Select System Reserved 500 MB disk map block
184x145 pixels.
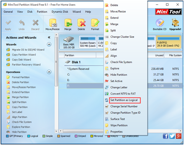(88, 42)
